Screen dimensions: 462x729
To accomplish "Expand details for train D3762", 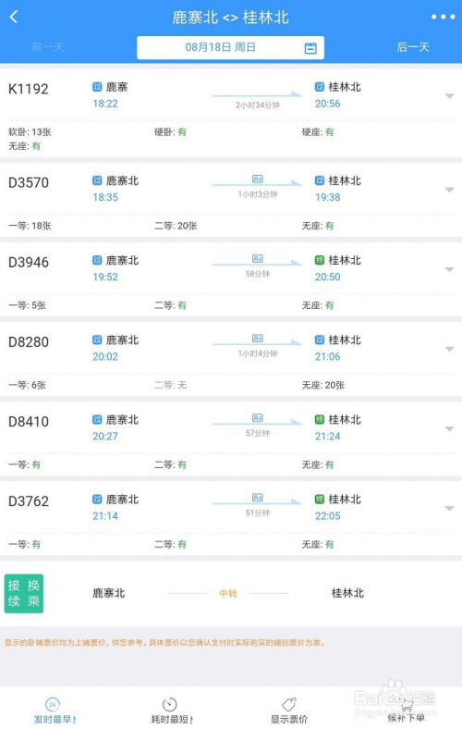I will 449,509.
